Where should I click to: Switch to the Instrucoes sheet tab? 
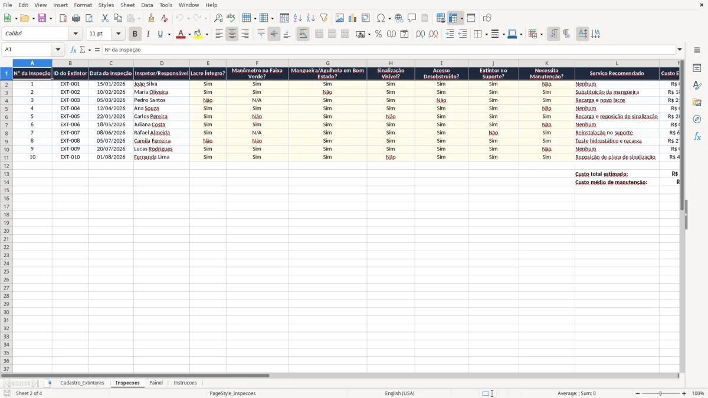tap(185, 383)
